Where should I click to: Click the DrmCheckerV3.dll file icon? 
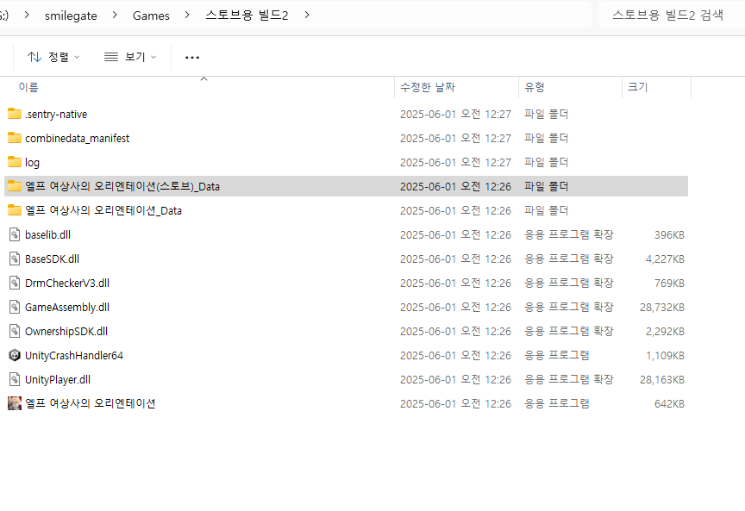[x=15, y=283]
